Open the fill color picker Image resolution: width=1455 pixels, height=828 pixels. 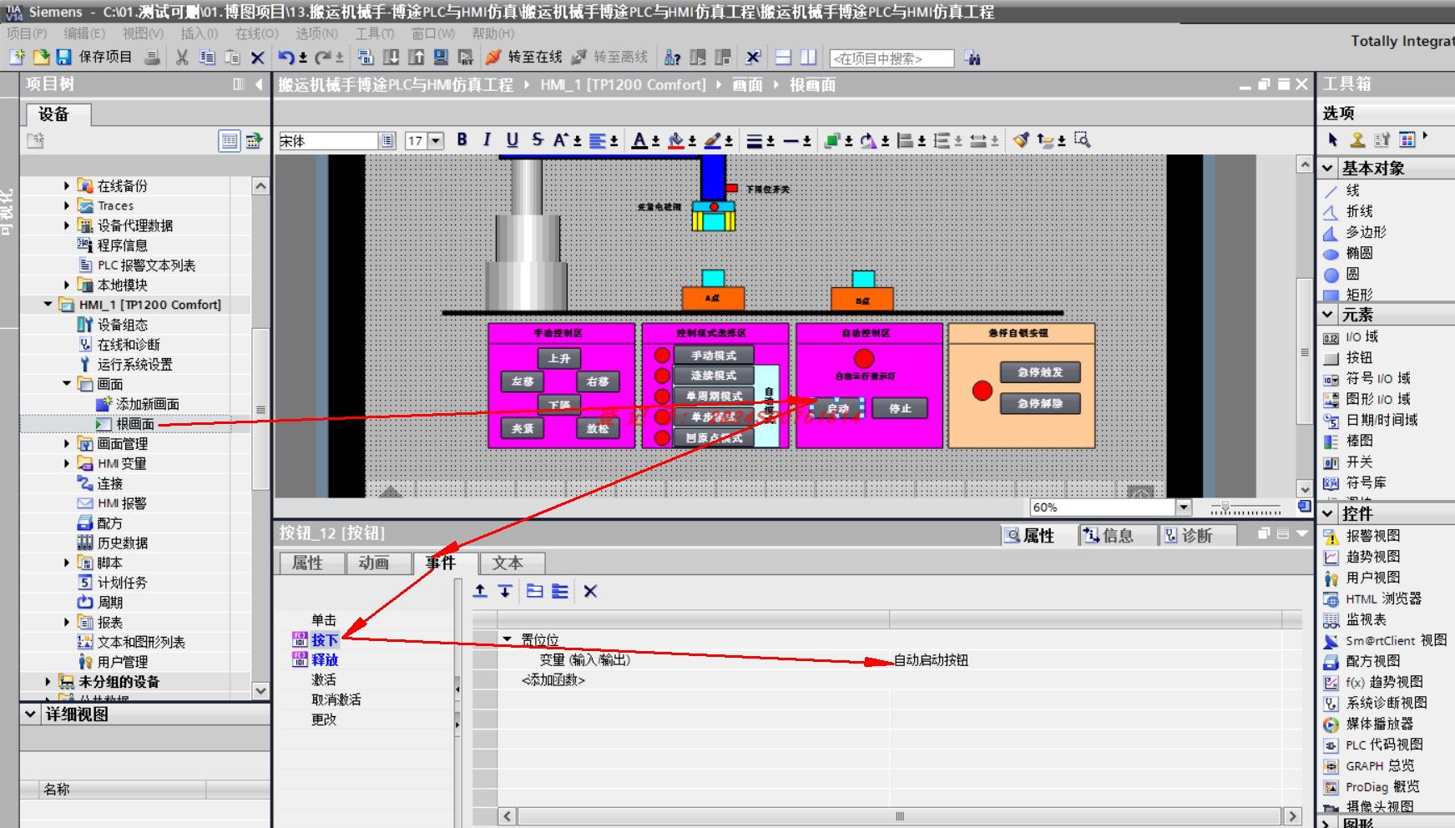click(677, 140)
